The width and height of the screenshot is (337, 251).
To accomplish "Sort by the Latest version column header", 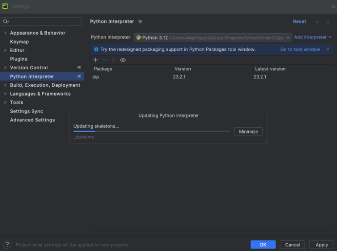I will point(293,69).
